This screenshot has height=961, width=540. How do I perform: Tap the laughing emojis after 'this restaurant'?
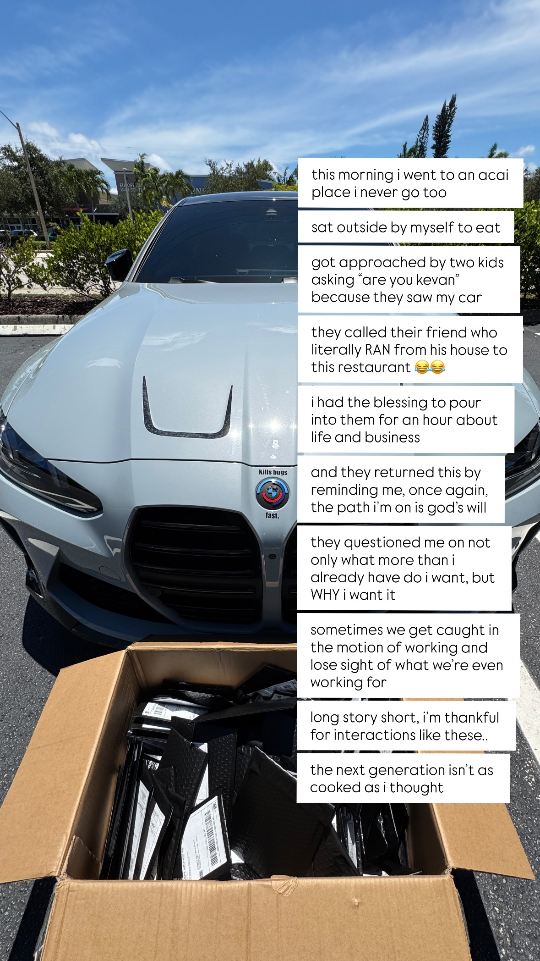[430, 367]
